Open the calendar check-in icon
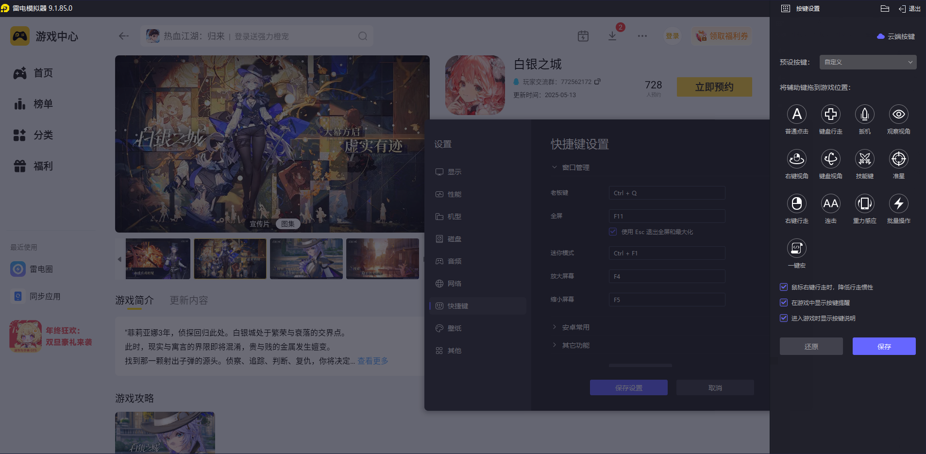The image size is (926, 454). click(583, 36)
